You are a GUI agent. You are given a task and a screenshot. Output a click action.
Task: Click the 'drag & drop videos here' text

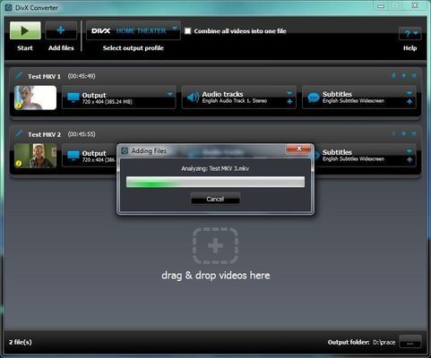216,276
